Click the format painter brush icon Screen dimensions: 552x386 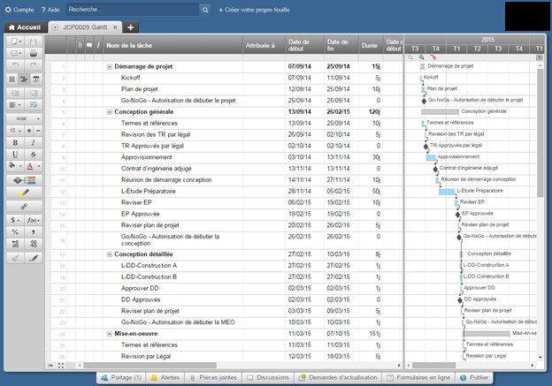[x=34, y=257]
